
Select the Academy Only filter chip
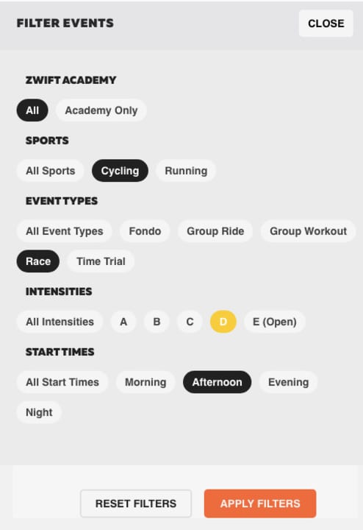[101, 110]
